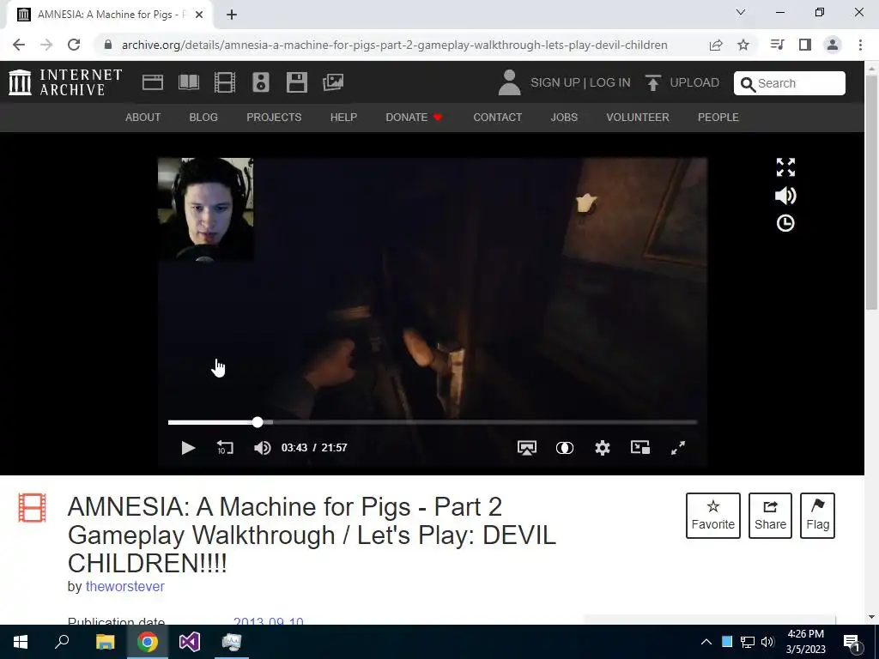Open the BLOG menu item
879x659 pixels.
coord(203,117)
